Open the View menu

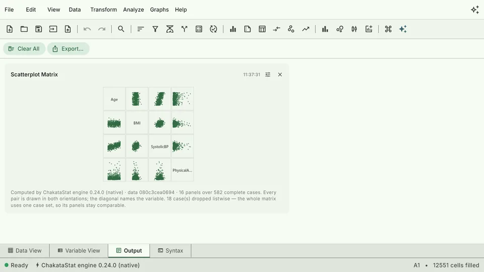tap(54, 10)
